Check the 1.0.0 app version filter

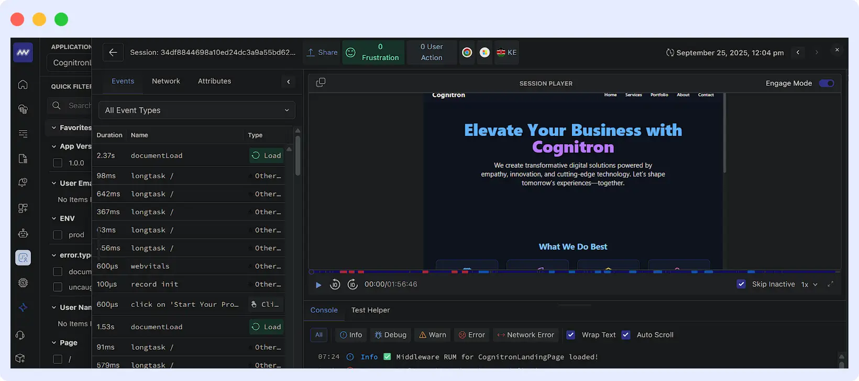[58, 163]
